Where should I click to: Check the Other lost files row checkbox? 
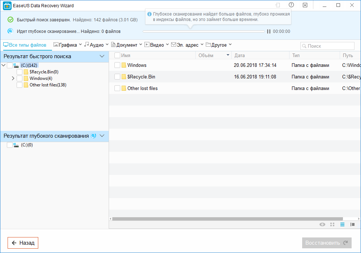tap(117, 88)
